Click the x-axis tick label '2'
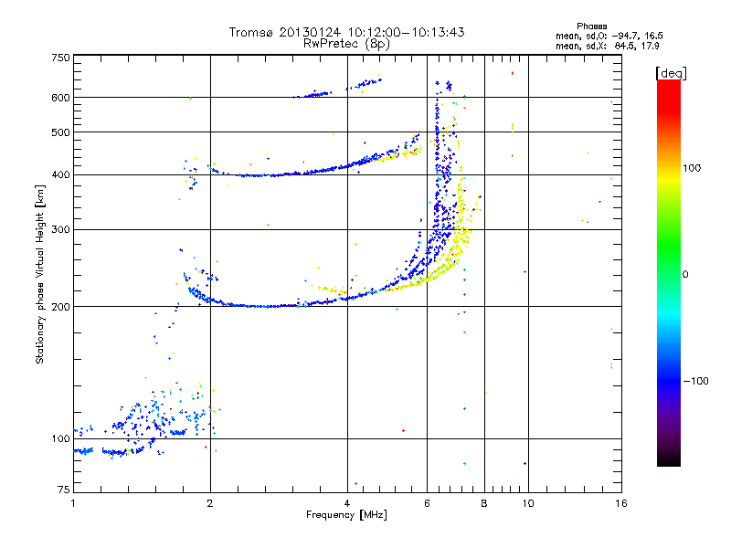 coord(210,503)
